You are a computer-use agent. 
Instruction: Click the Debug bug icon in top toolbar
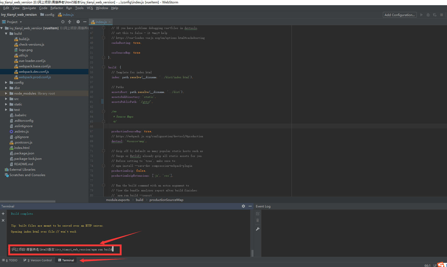tap(428, 15)
